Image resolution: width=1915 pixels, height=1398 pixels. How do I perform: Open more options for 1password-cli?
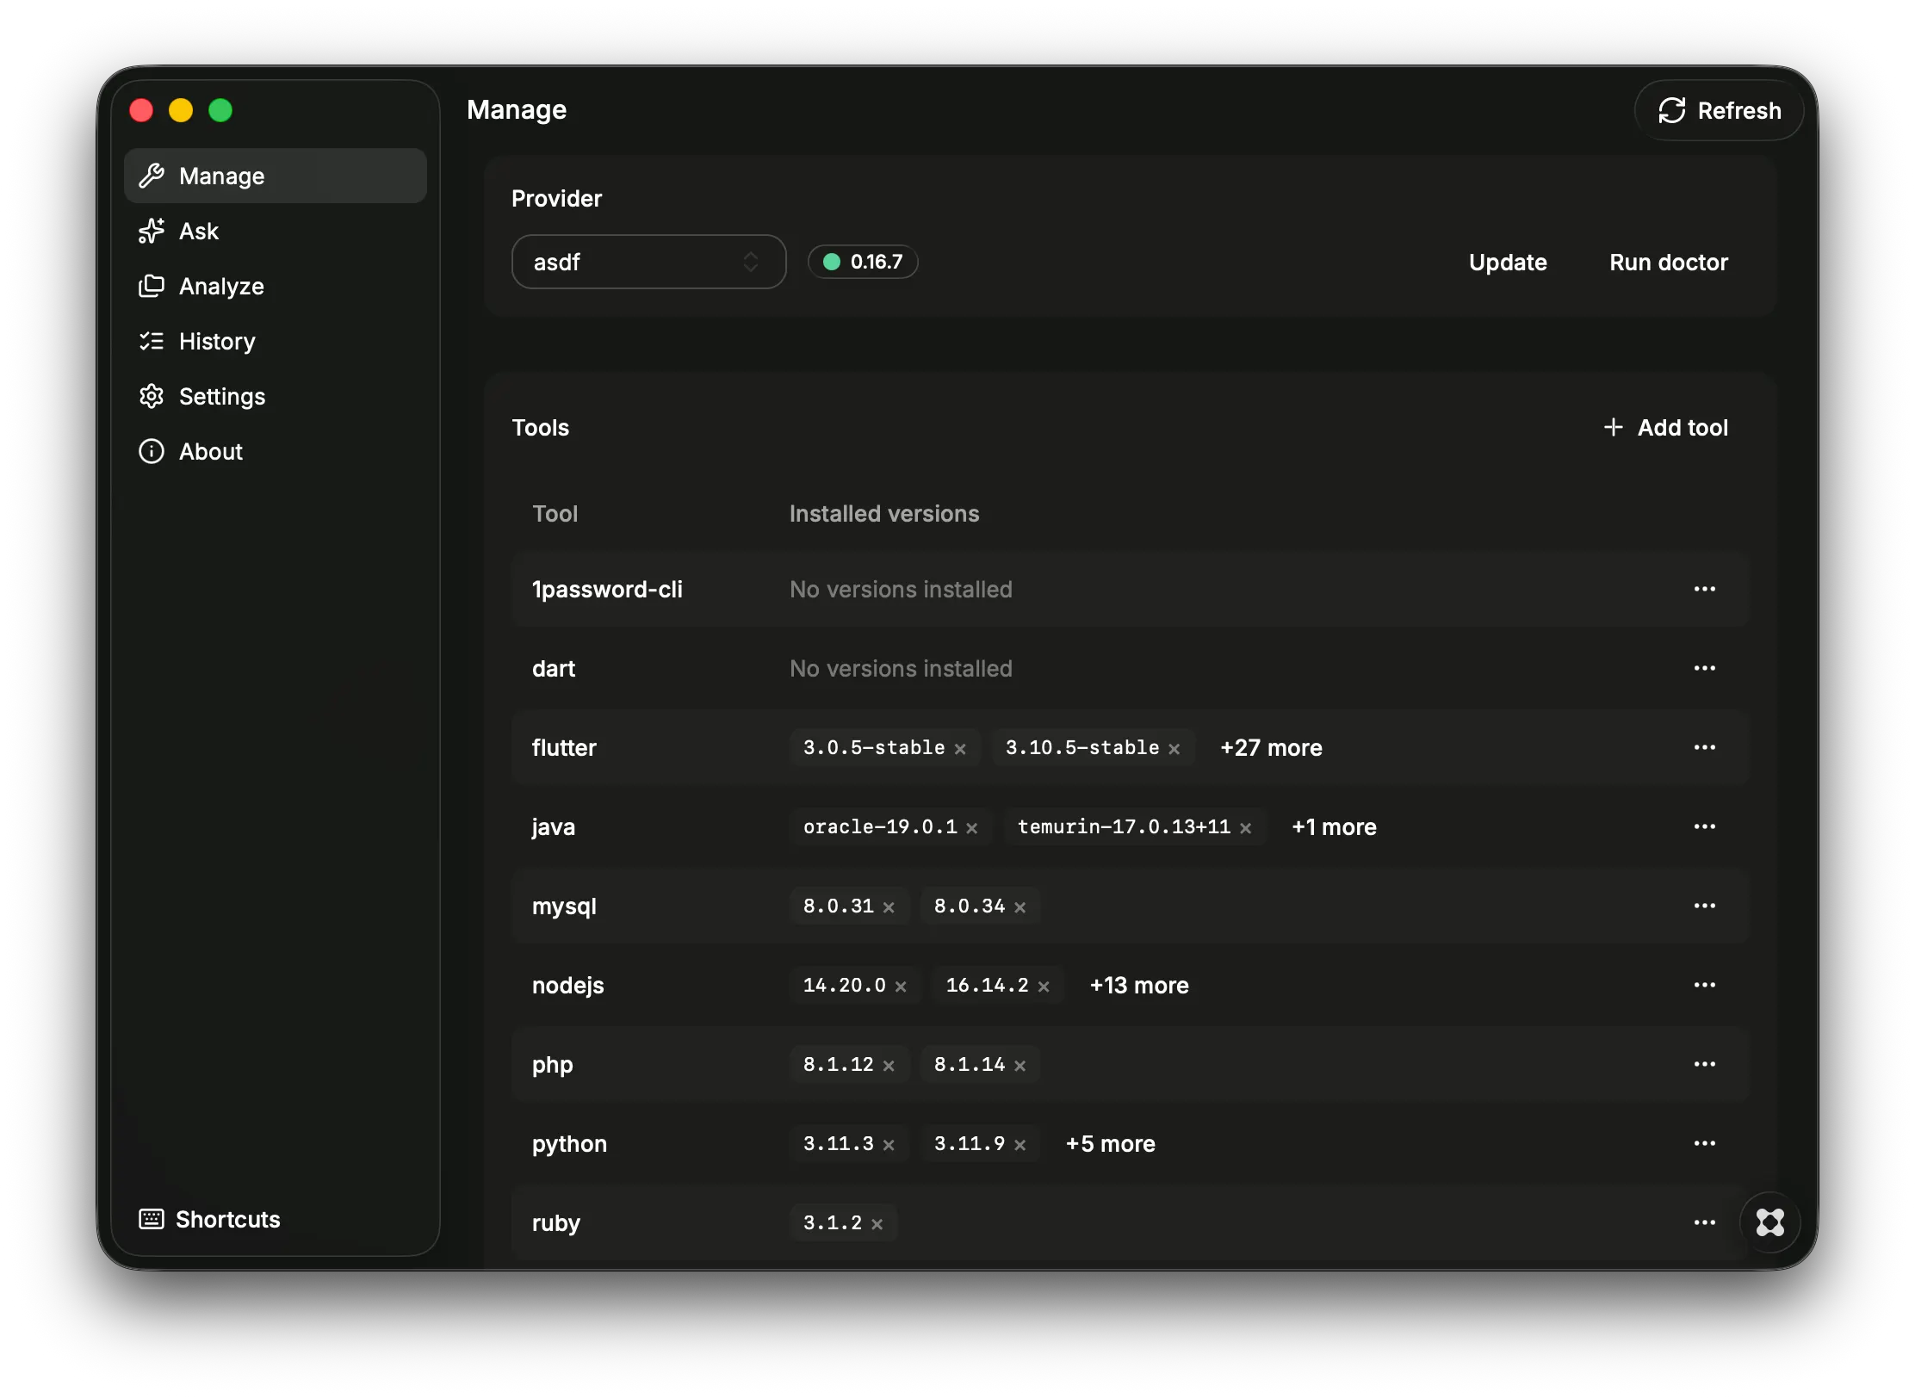(1704, 589)
